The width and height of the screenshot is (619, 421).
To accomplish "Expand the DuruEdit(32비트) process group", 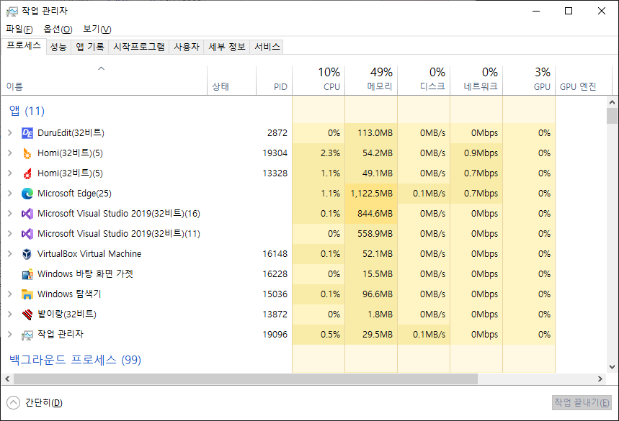I will click(x=10, y=133).
